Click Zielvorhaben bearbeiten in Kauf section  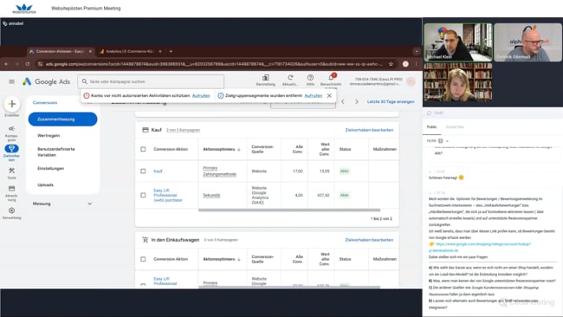click(x=369, y=130)
